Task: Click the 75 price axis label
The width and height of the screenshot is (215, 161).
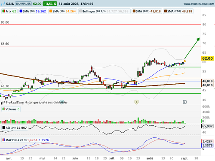Action: 204,34
